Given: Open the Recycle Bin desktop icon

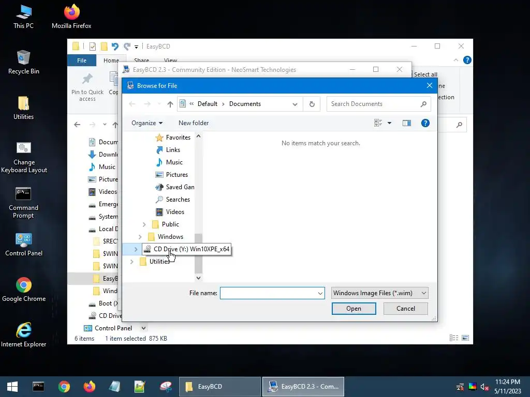Looking at the screenshot, I should click(x=23, y=63).
